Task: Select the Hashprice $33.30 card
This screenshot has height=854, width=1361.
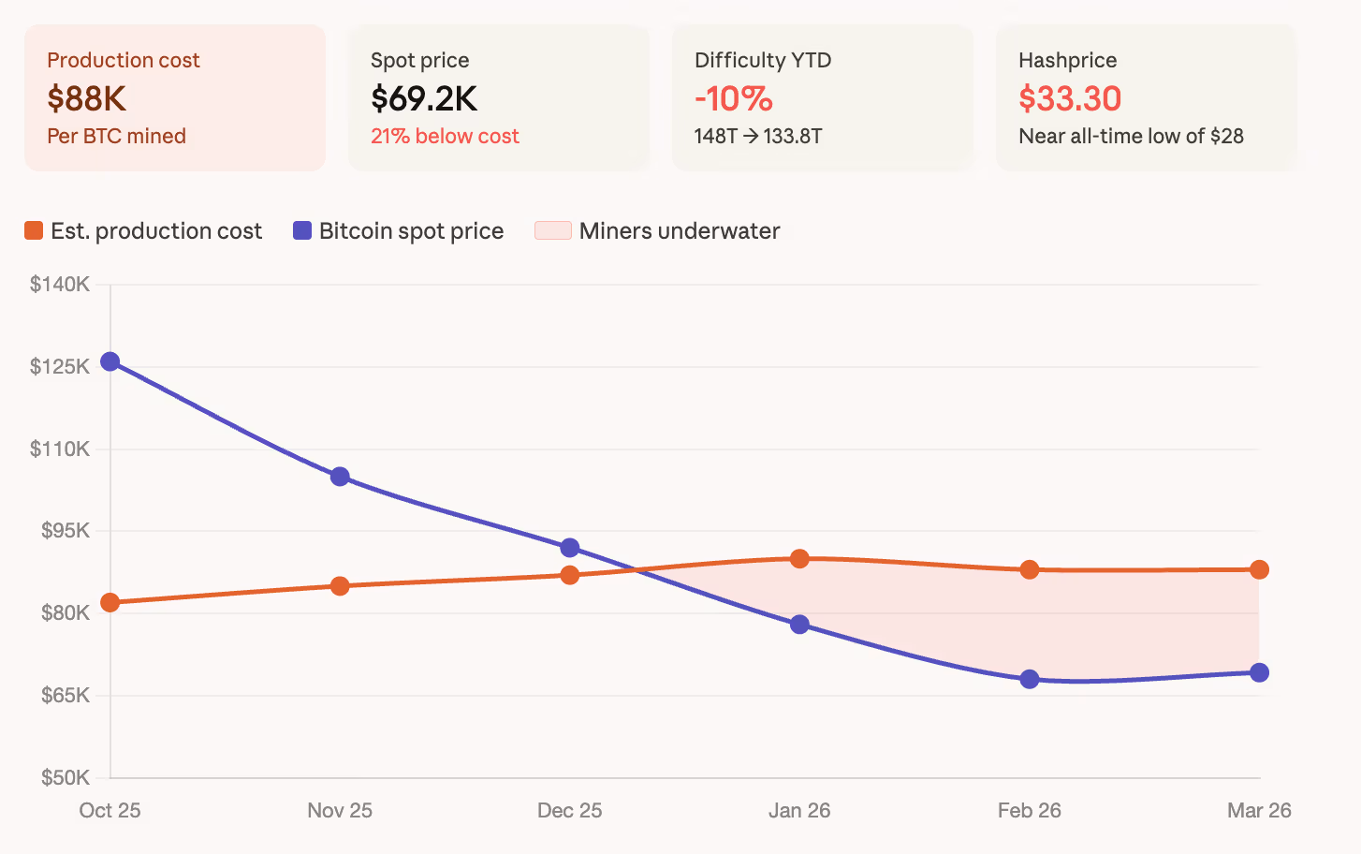Action: tap(1147, 97)
